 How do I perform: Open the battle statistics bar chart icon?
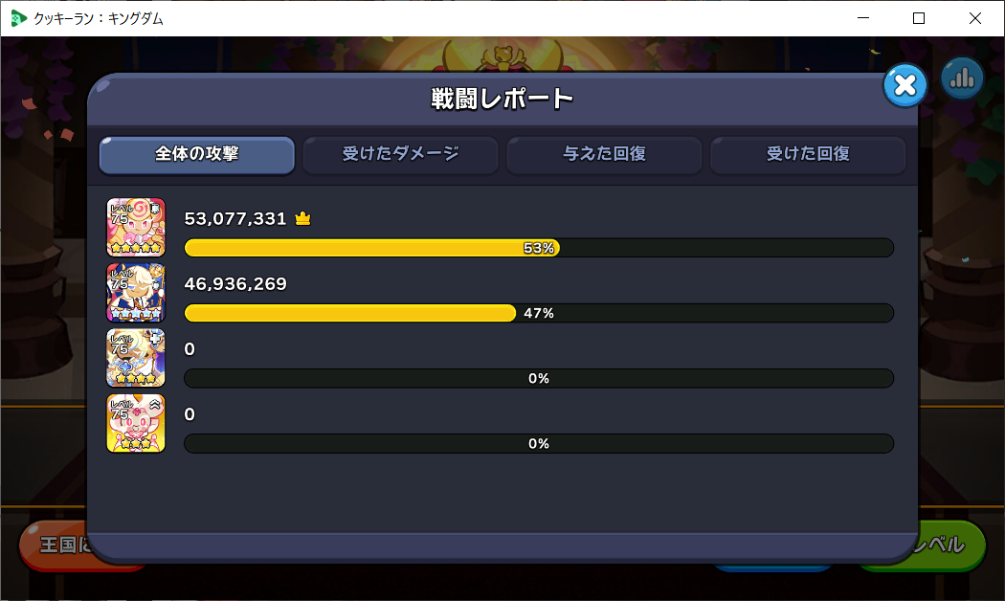pyautogui.click(x=962, y=78)
